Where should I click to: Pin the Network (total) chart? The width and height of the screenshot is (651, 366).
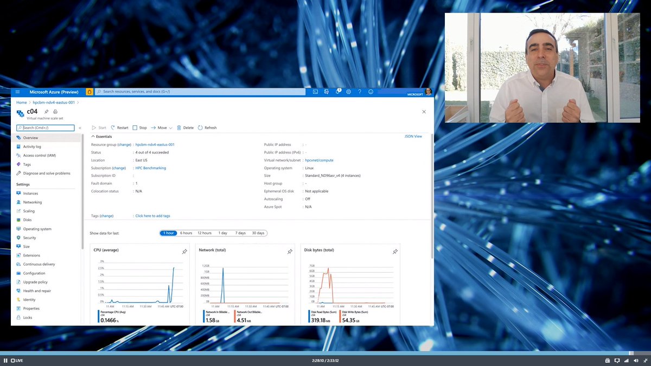[290, 252]
